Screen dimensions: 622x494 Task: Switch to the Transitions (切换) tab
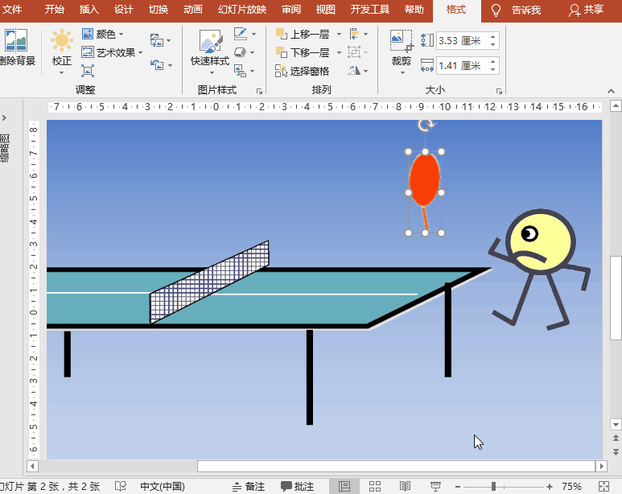pos(159,10)
